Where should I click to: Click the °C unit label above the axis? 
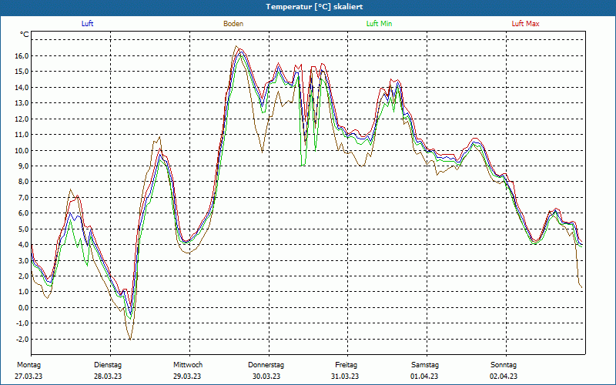coord(25,35)
